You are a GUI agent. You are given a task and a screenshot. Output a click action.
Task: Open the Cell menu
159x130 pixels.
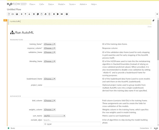pos(42,4)
